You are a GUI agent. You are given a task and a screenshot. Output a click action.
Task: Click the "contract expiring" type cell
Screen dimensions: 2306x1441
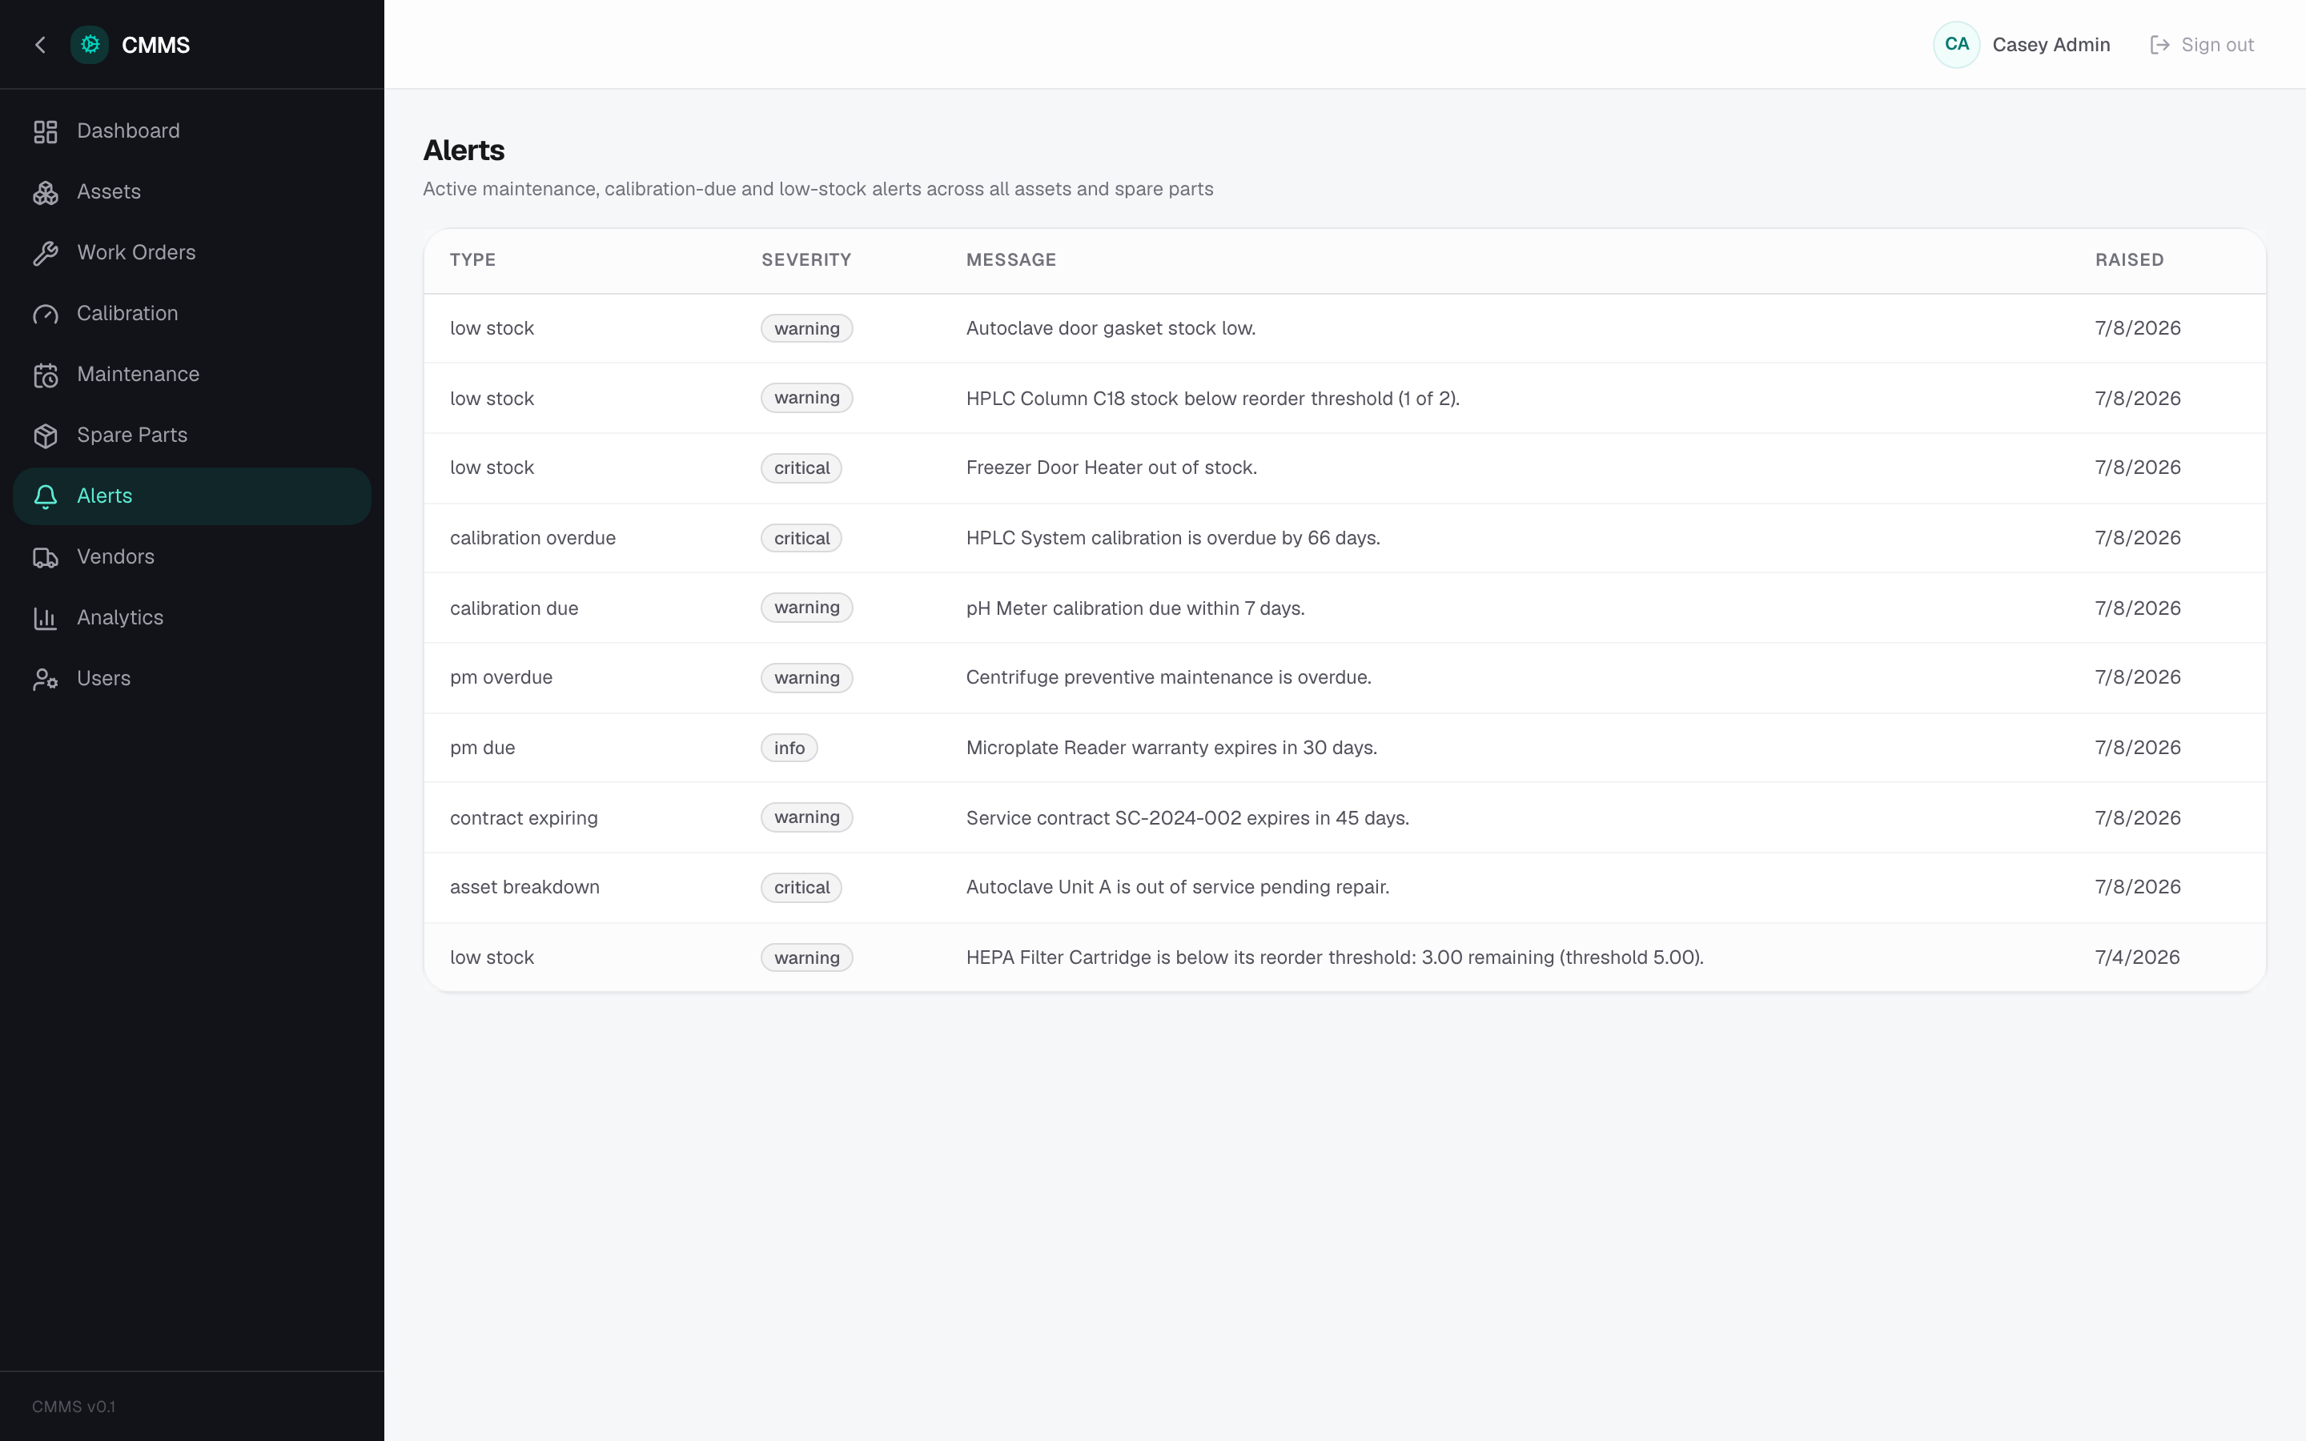tap(523, 817)
